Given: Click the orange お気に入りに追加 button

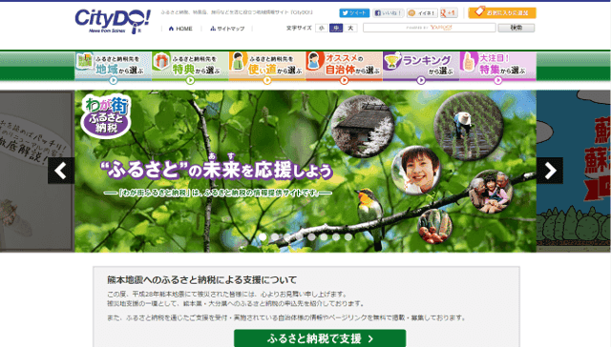Looking at the screenshot, I should click(x=502, y=12).
